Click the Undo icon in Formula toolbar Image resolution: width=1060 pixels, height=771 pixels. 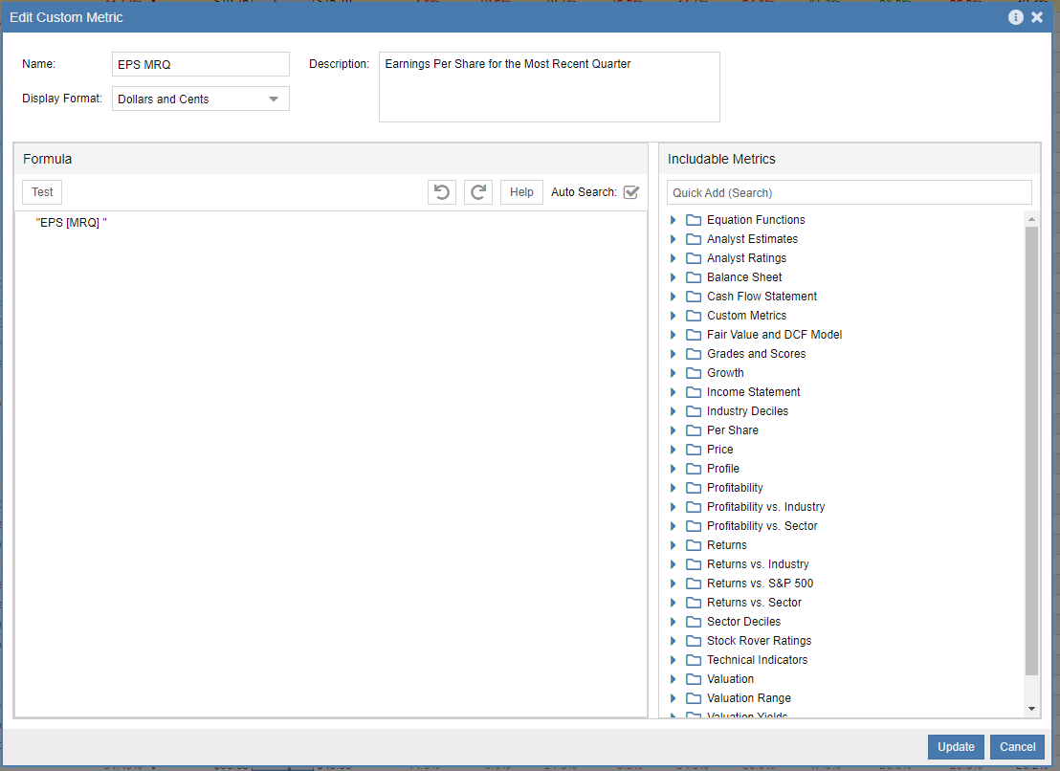pyautogui.click(x=441, y=191)
